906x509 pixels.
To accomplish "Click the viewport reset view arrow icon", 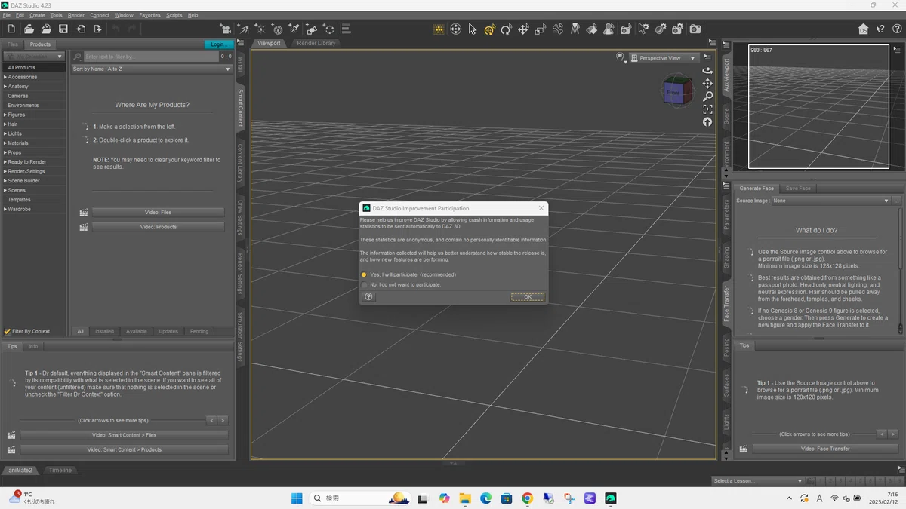I will click(x=707, y=122).
